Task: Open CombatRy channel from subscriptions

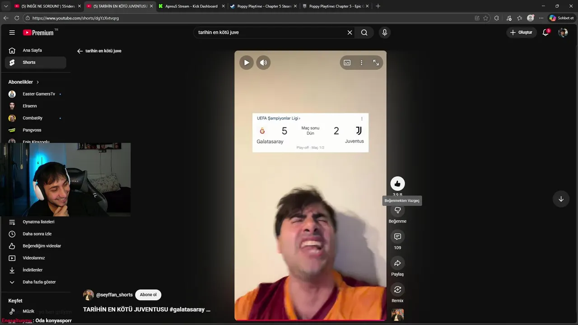Action: [36, 118]
